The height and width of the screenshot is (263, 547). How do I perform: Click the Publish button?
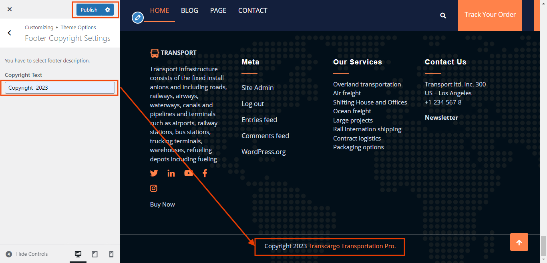point(89,10)
